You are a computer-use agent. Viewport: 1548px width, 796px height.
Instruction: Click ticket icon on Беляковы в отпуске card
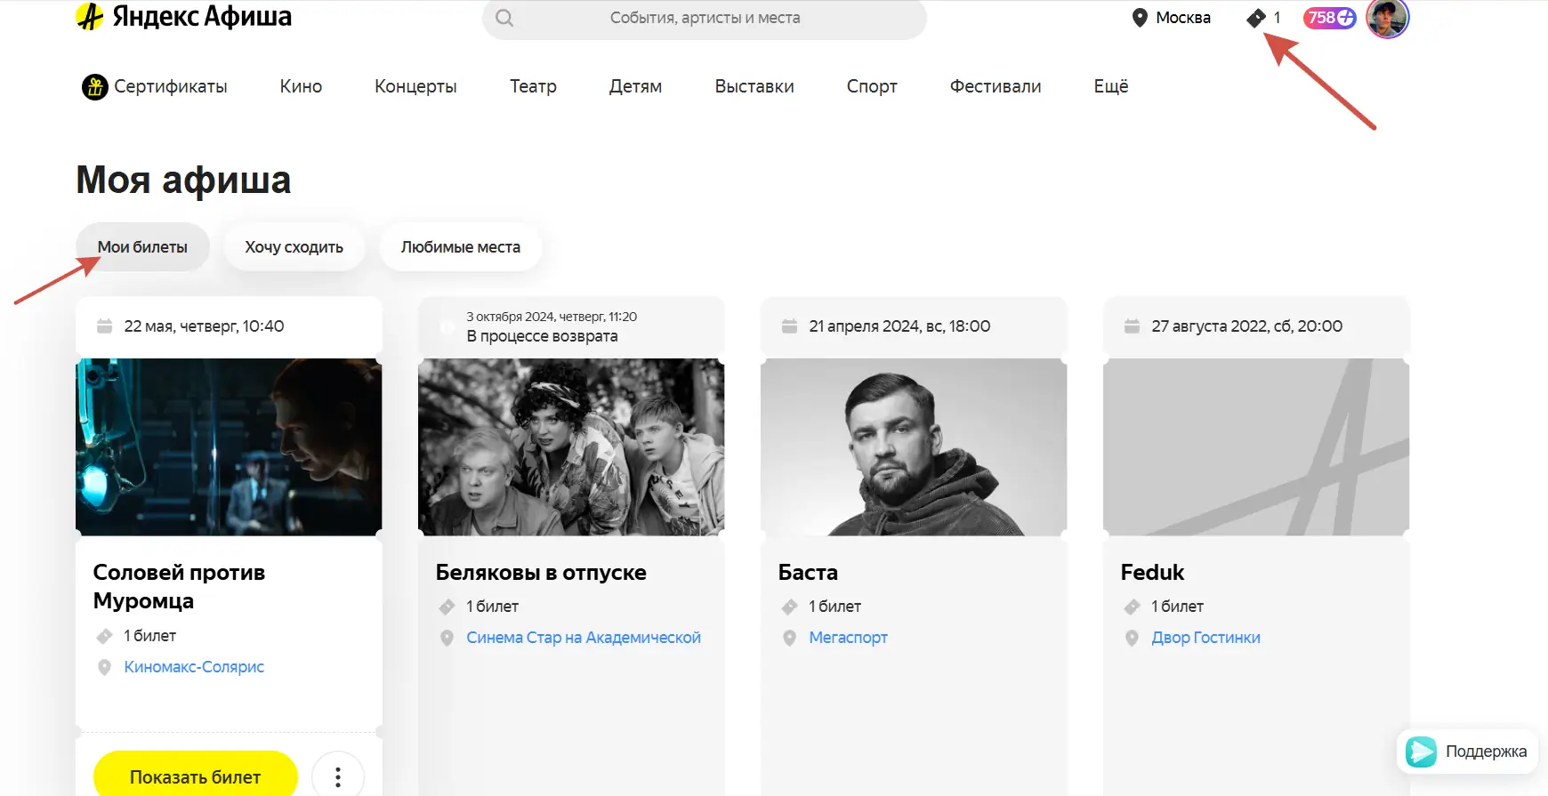(447, 607)
